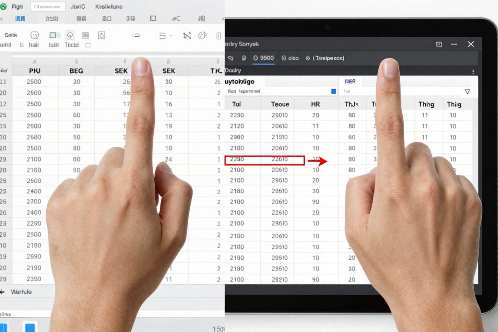Viewport: 498px width, 332px height.
Task: Open the Figh menu
Action: coord(17,6)
